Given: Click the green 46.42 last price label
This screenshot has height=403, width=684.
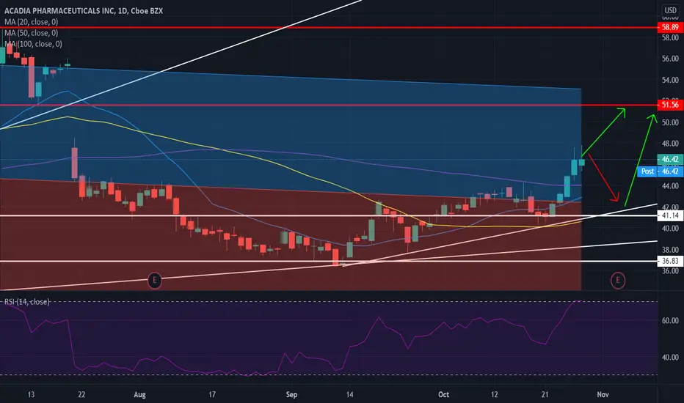Looking at the screenshot, I should (670, 160).
